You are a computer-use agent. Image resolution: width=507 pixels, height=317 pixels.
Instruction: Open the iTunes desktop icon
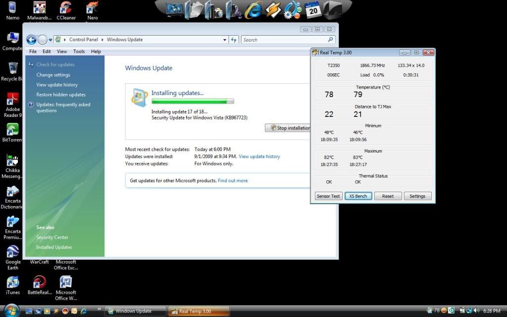coord(12,285)
